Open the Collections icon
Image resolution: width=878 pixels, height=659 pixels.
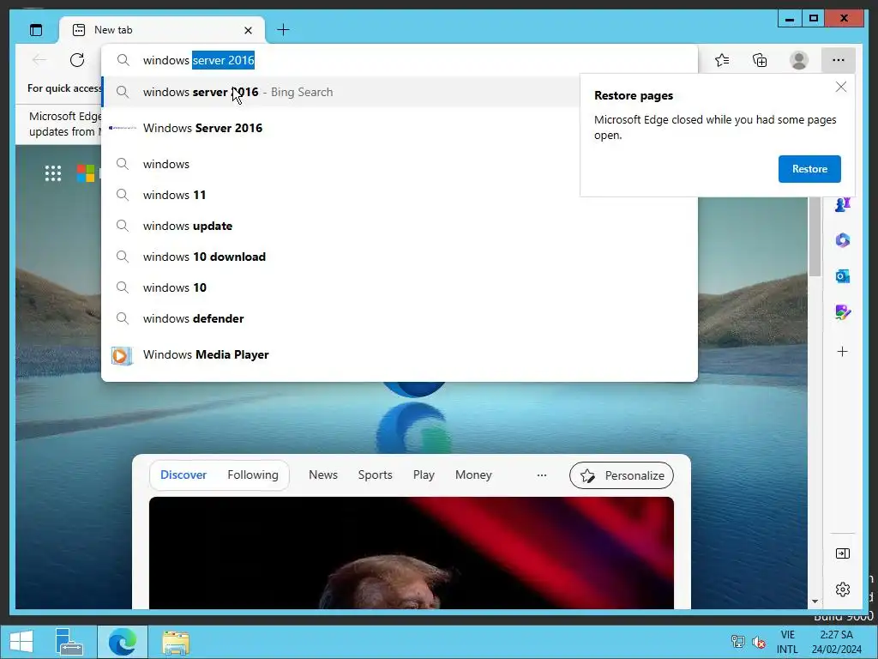click(x=760, y=60)
